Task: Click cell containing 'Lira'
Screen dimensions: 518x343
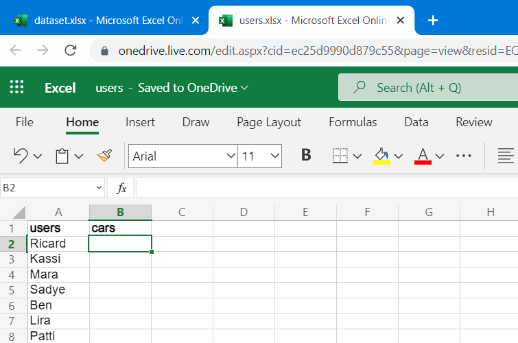Action: tap(58, 321)
